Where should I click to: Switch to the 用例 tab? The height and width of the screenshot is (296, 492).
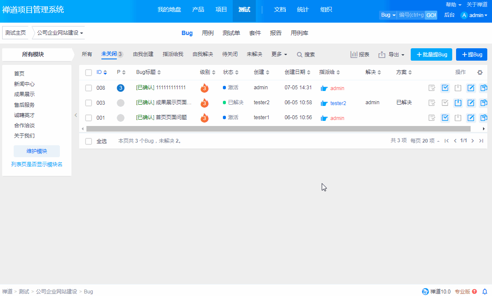pyautogui.click(x=207, y=33)
